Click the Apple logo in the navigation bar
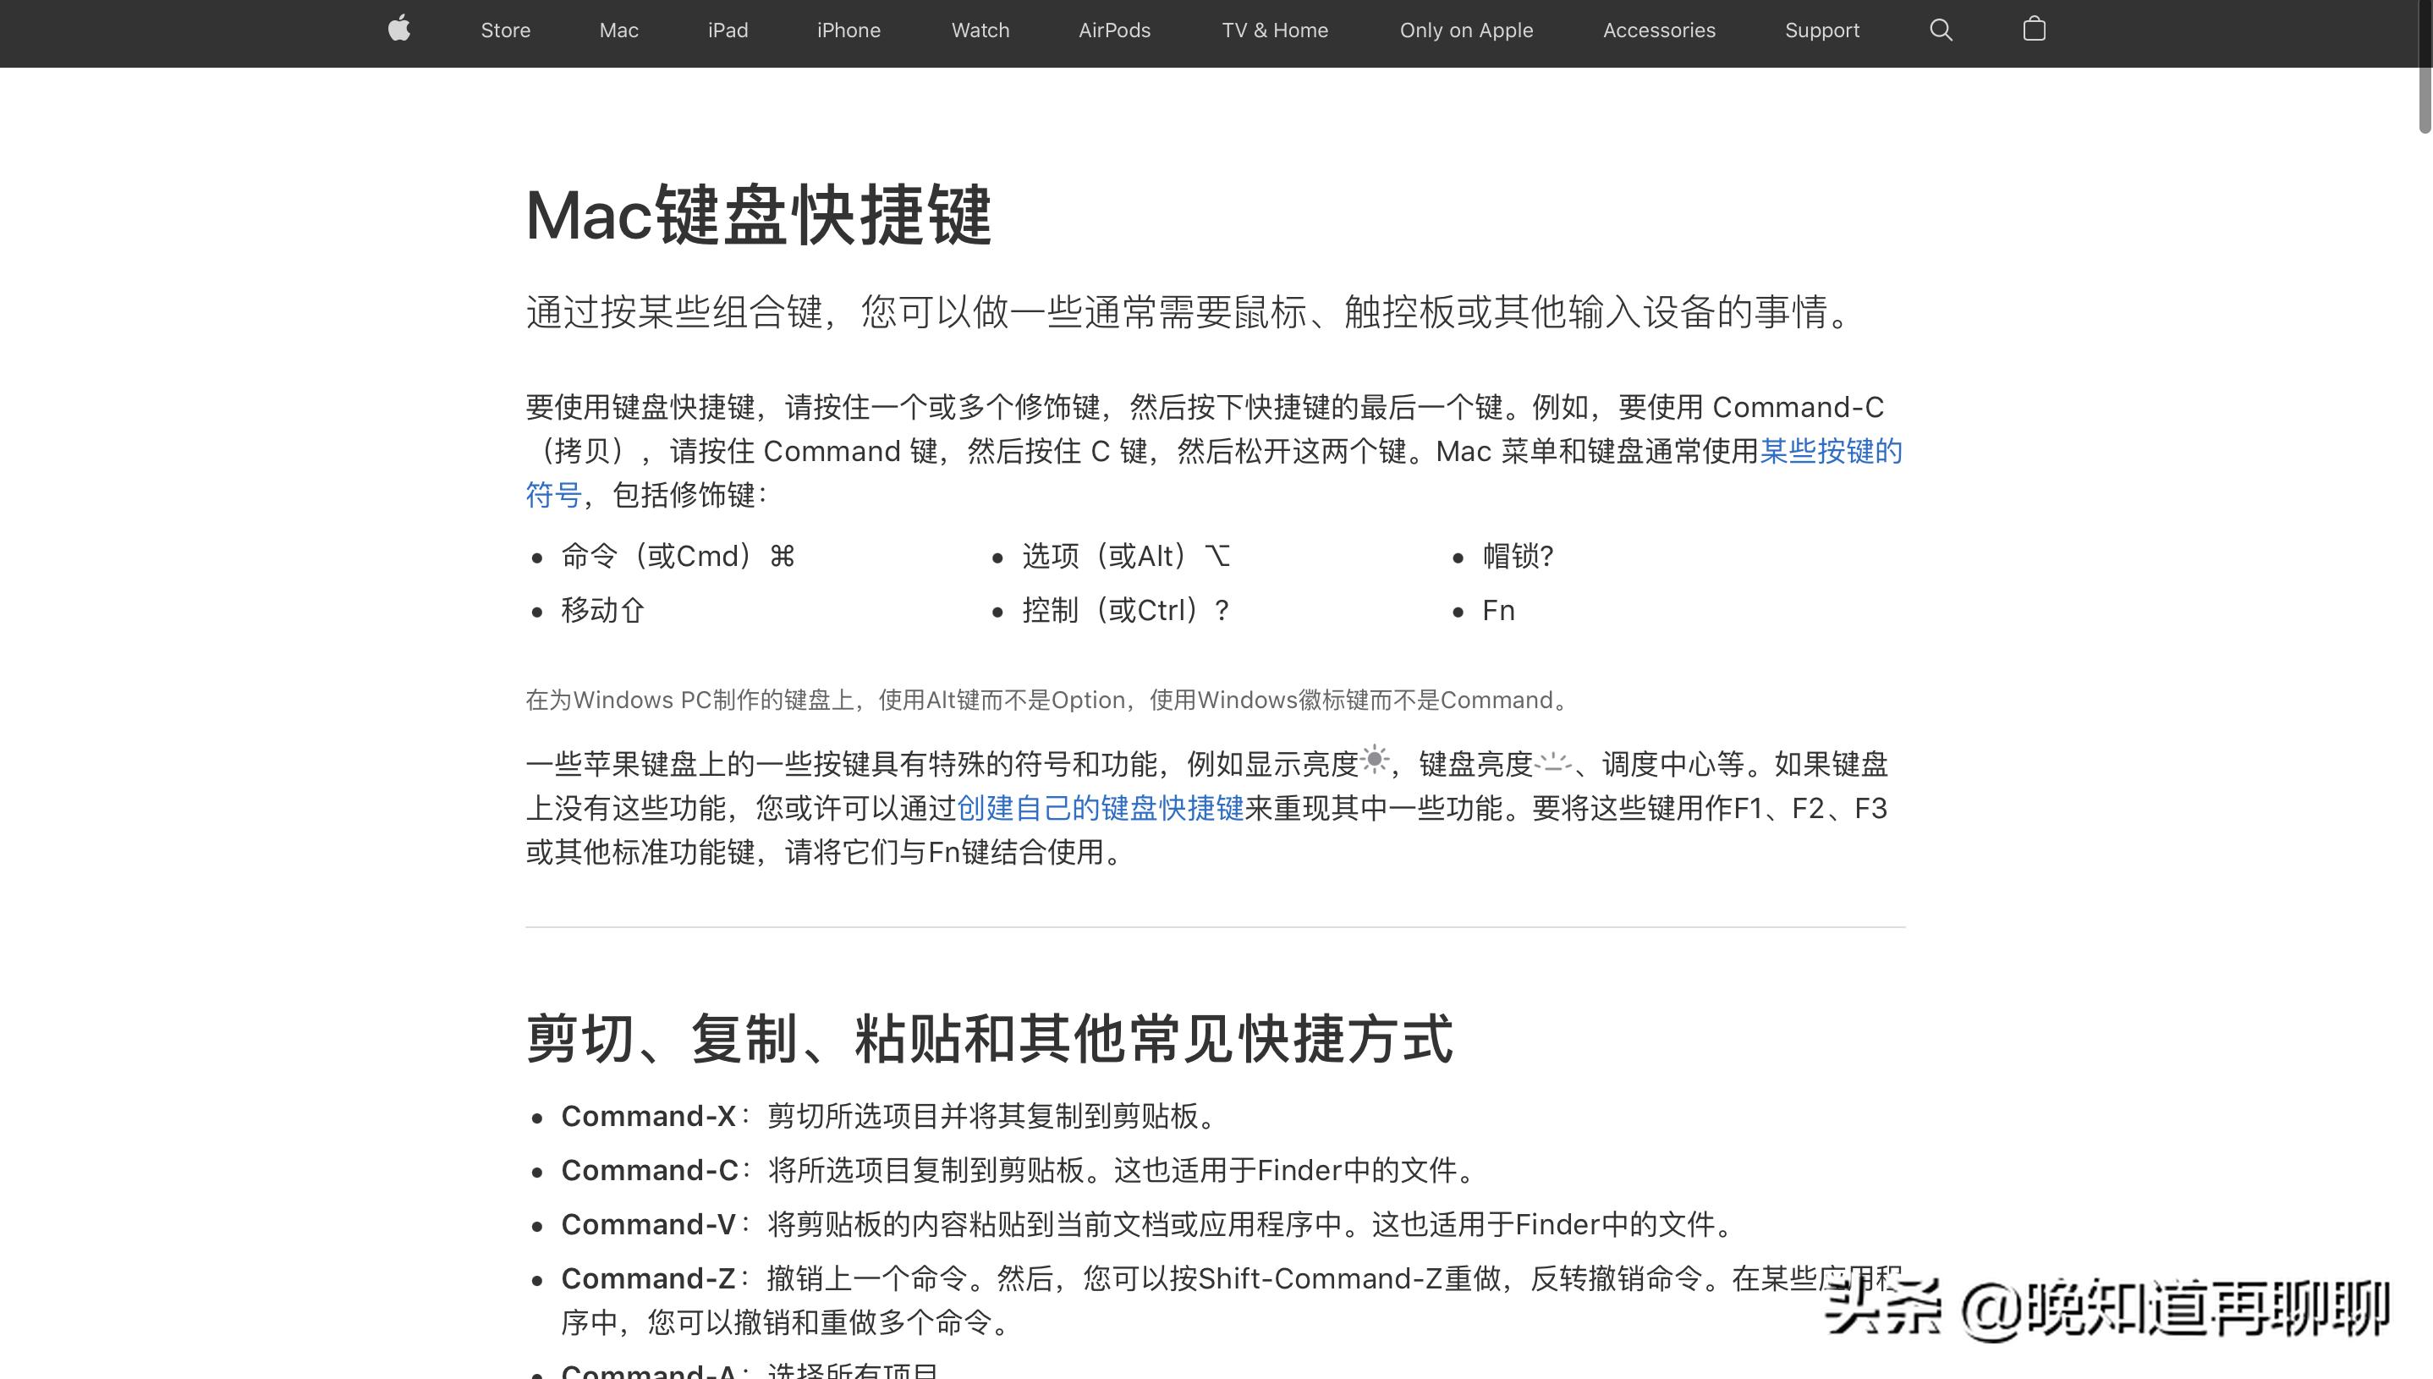 [x=398, y=30]
